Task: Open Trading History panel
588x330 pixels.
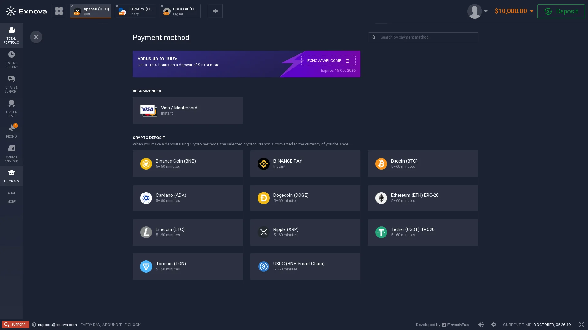Action: [x=11, y=60]
